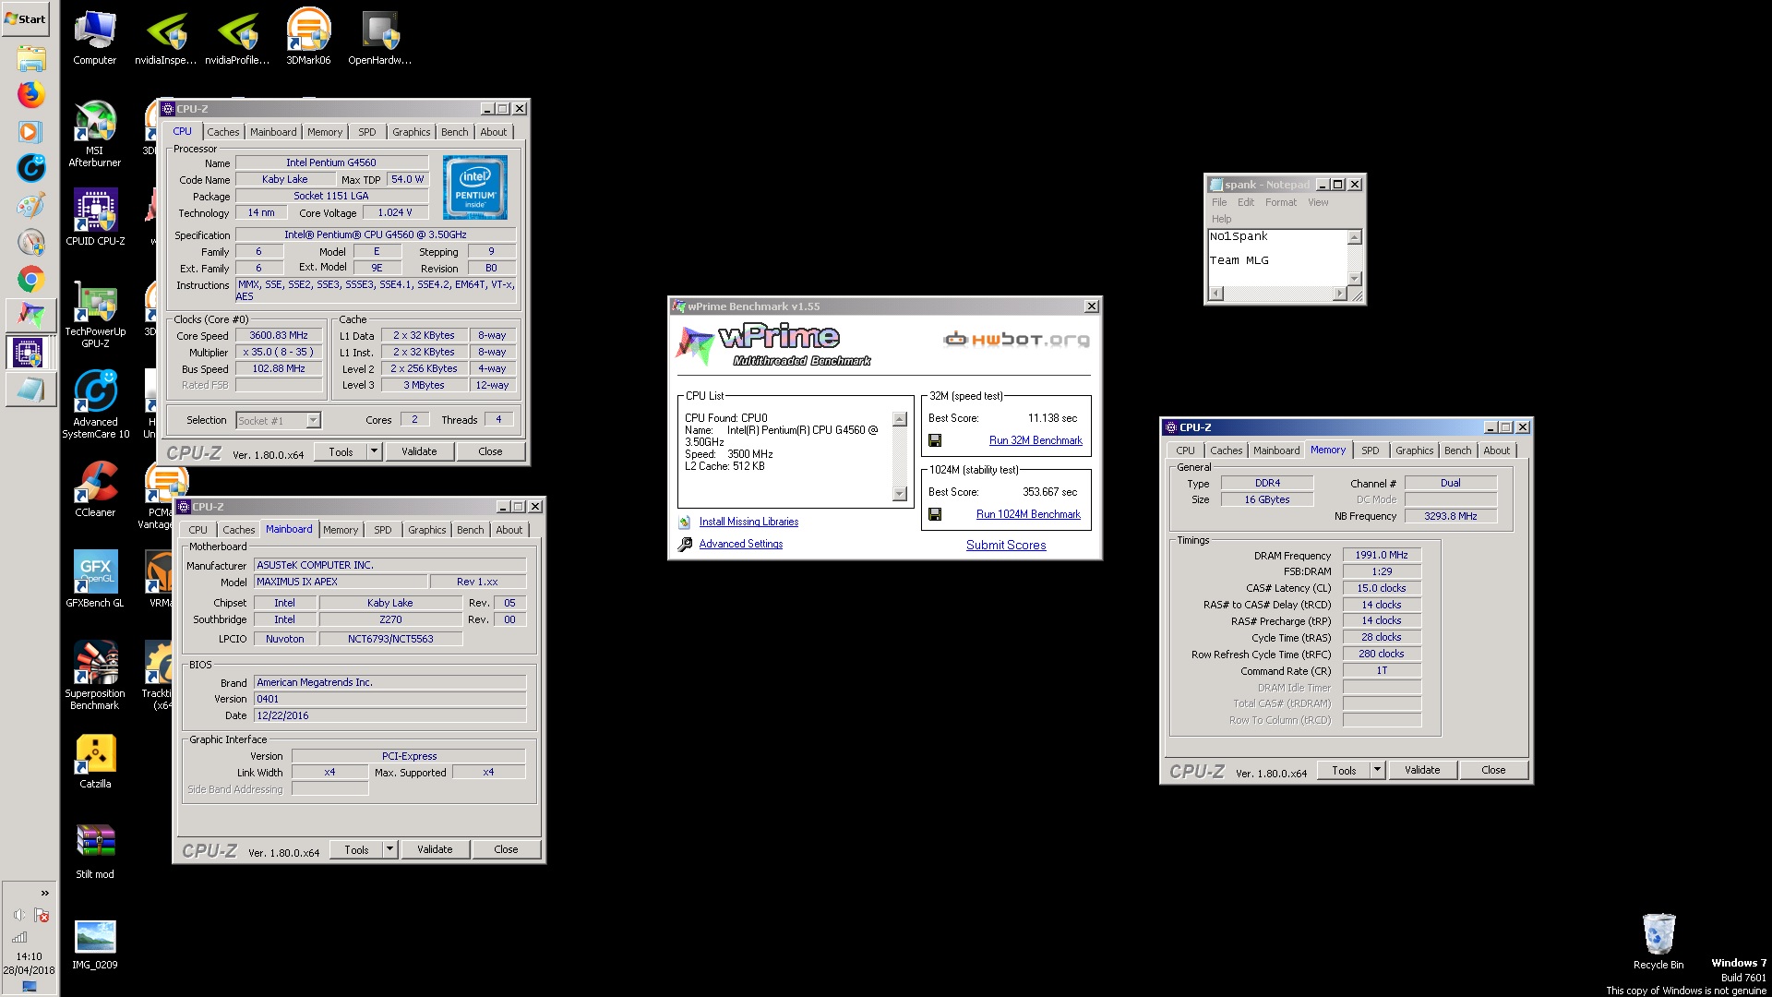Select the IMG_0209 image file

95,944
